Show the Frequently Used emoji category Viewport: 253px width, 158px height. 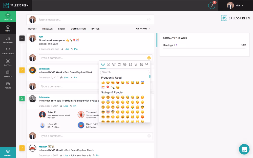coord(103,64)
